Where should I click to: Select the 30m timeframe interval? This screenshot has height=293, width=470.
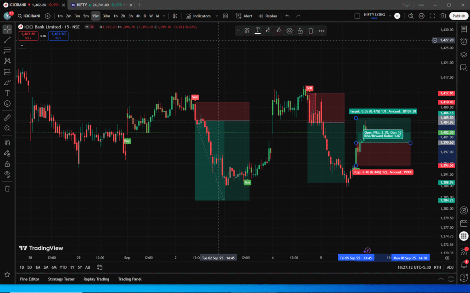106,16
